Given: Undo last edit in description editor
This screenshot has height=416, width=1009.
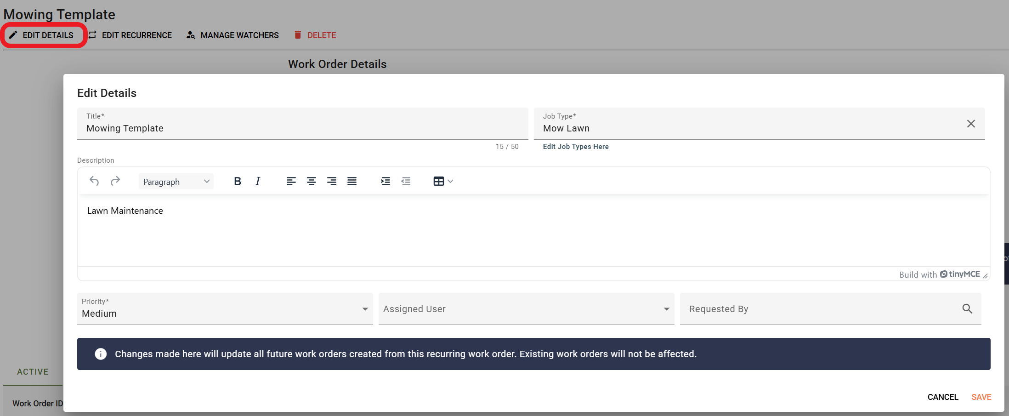Looking at the screenshot, I should 94,181.
